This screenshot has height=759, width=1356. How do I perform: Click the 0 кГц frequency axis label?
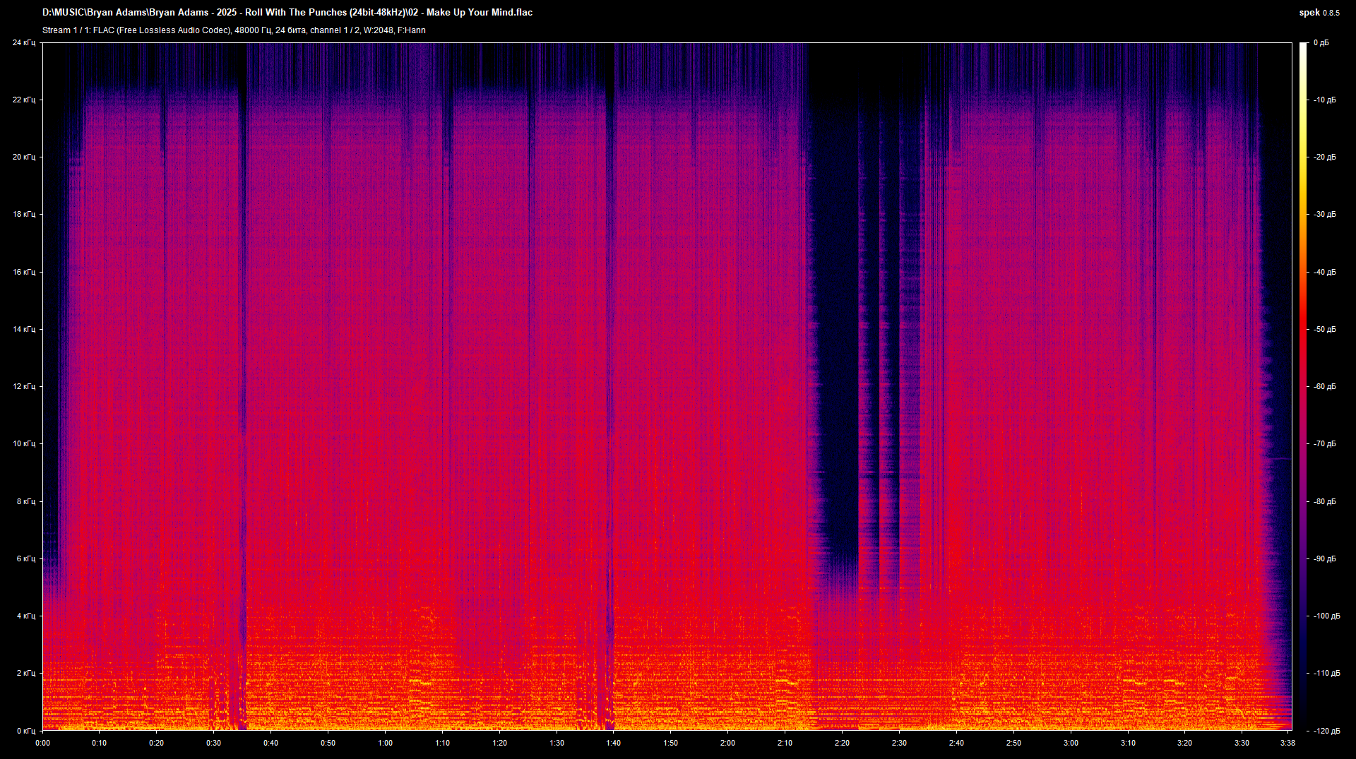(x=27, y=731)
